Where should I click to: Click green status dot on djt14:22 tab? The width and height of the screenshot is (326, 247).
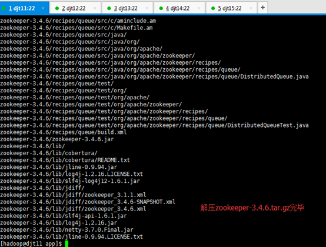(161, 8)
